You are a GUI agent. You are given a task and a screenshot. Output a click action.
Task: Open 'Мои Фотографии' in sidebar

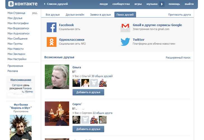18,23
